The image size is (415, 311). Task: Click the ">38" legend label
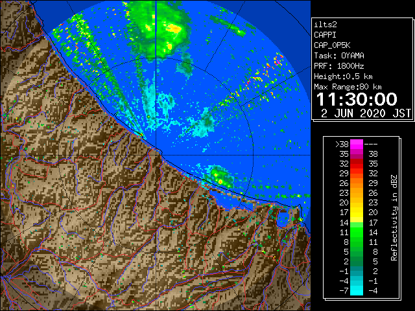pyautogui.click(x=342, y=144)
